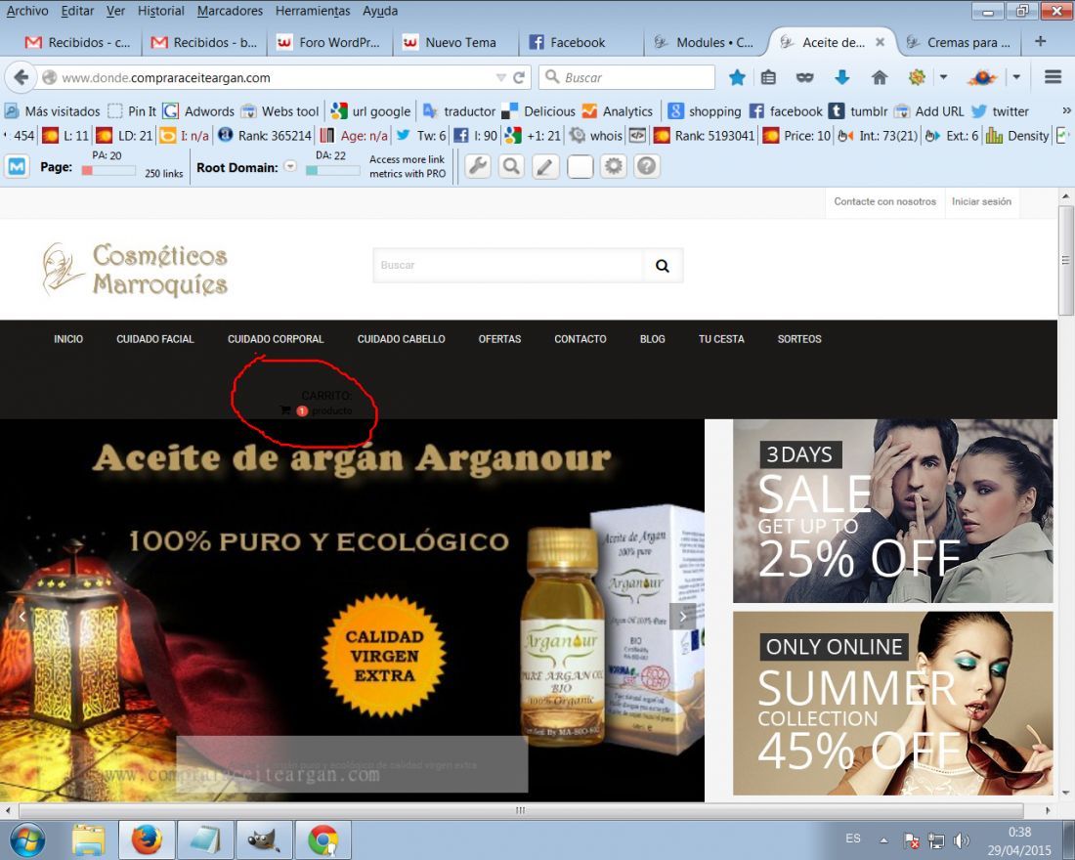
Task: Click the MozBar logo icon
Action: click(x=18, y=167)
